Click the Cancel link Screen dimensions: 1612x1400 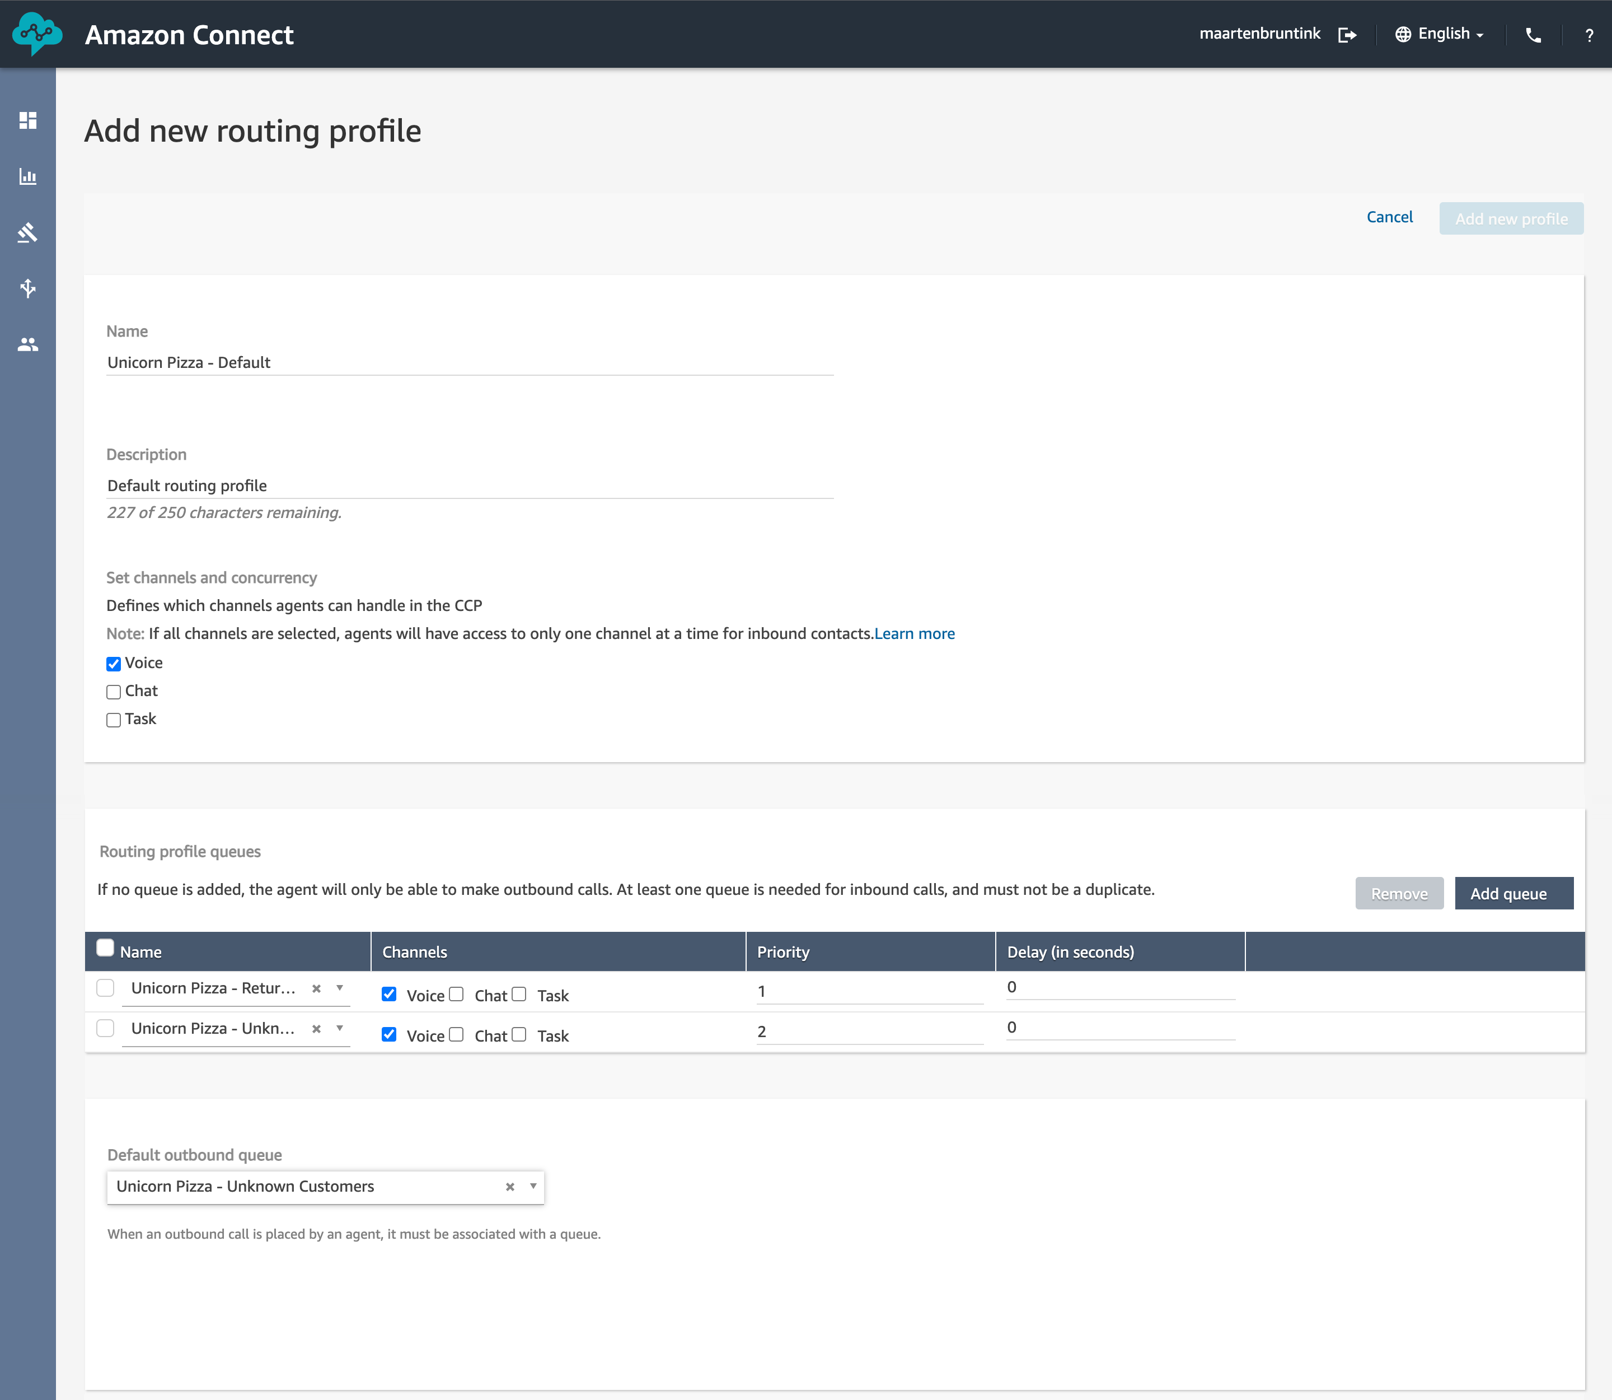[1389, 217]
